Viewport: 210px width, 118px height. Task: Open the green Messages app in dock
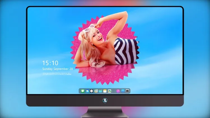(83, 91)
